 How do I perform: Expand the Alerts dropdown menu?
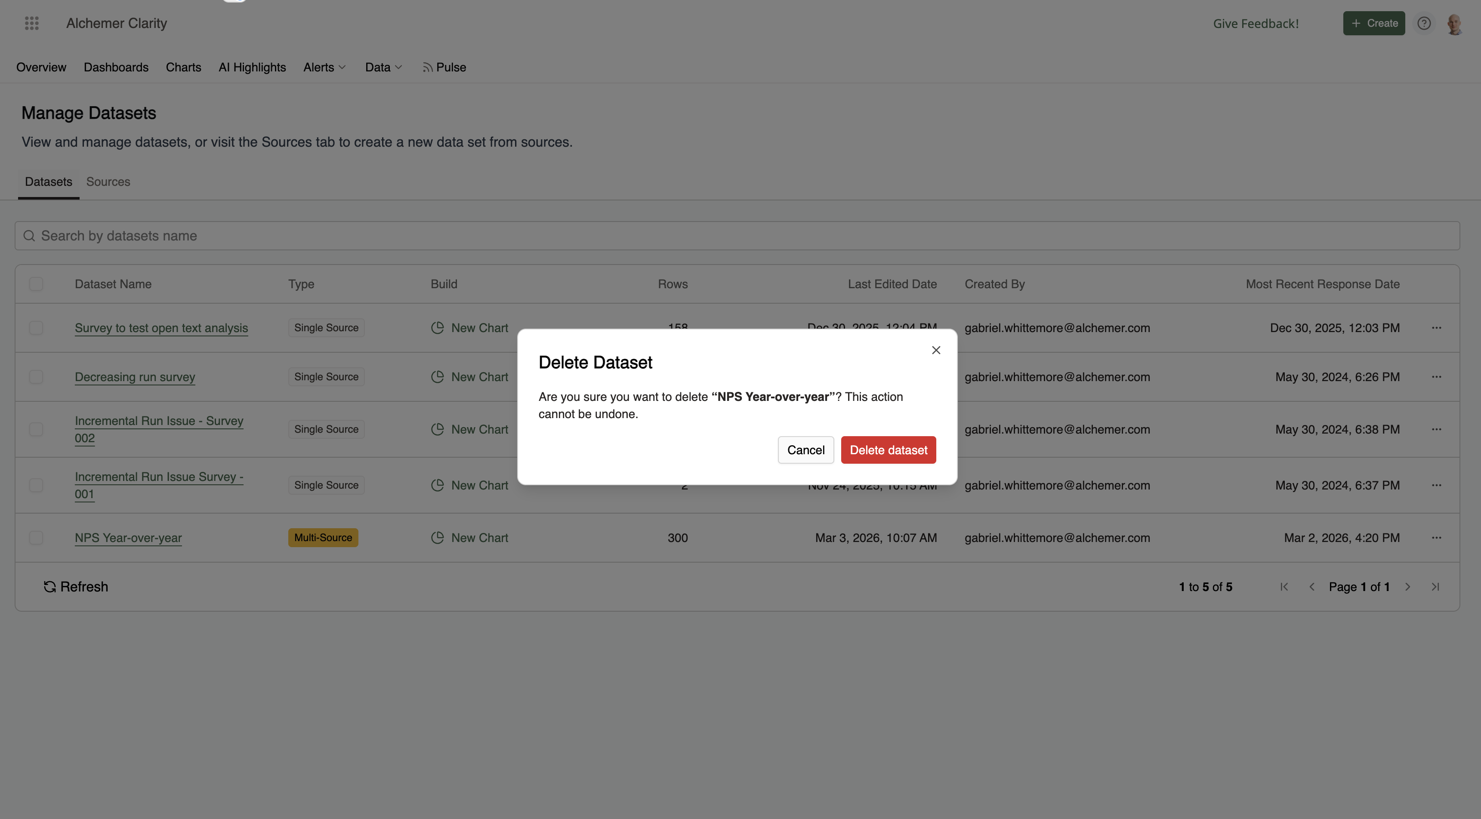(x=324, y=67)
